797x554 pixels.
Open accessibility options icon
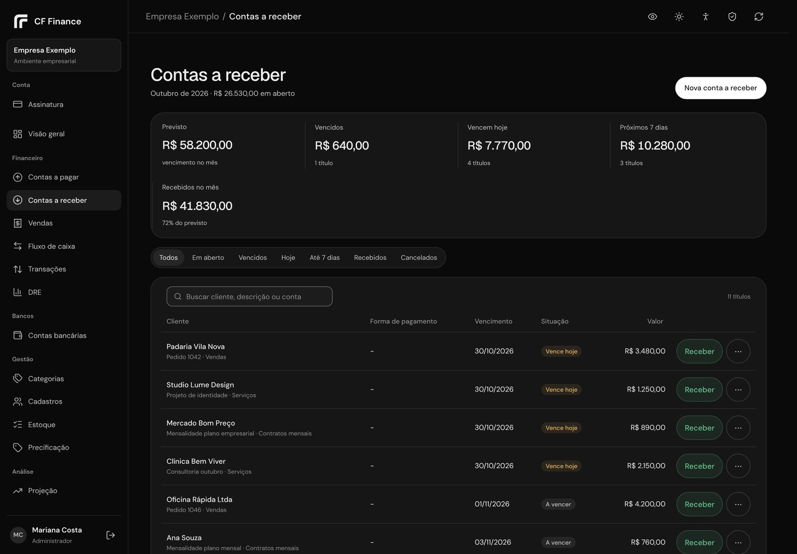(705, 16)
